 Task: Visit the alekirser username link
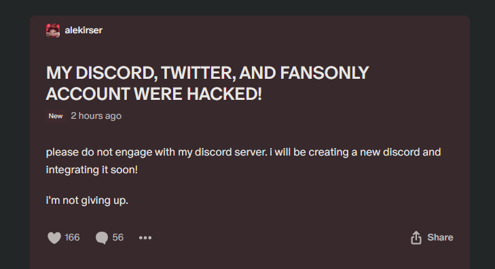84,31
